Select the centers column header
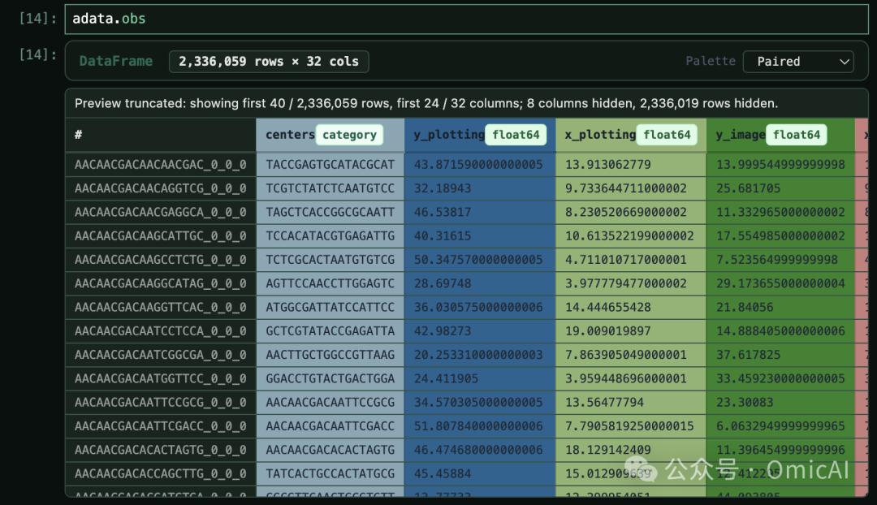Viewport: 877px width, 505px height. [330, 135]
